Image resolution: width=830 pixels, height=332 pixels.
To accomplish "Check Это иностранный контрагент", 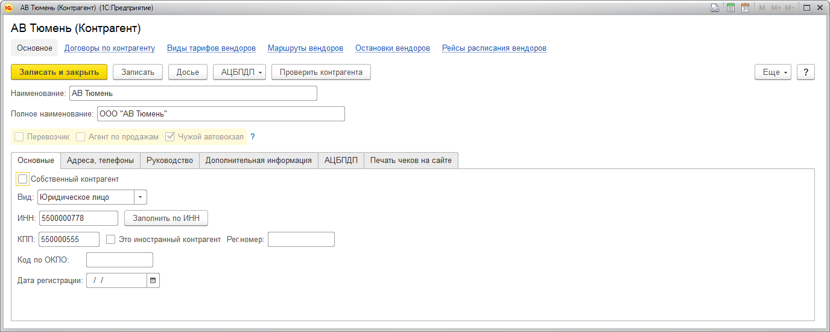I will tap(111, 239).
